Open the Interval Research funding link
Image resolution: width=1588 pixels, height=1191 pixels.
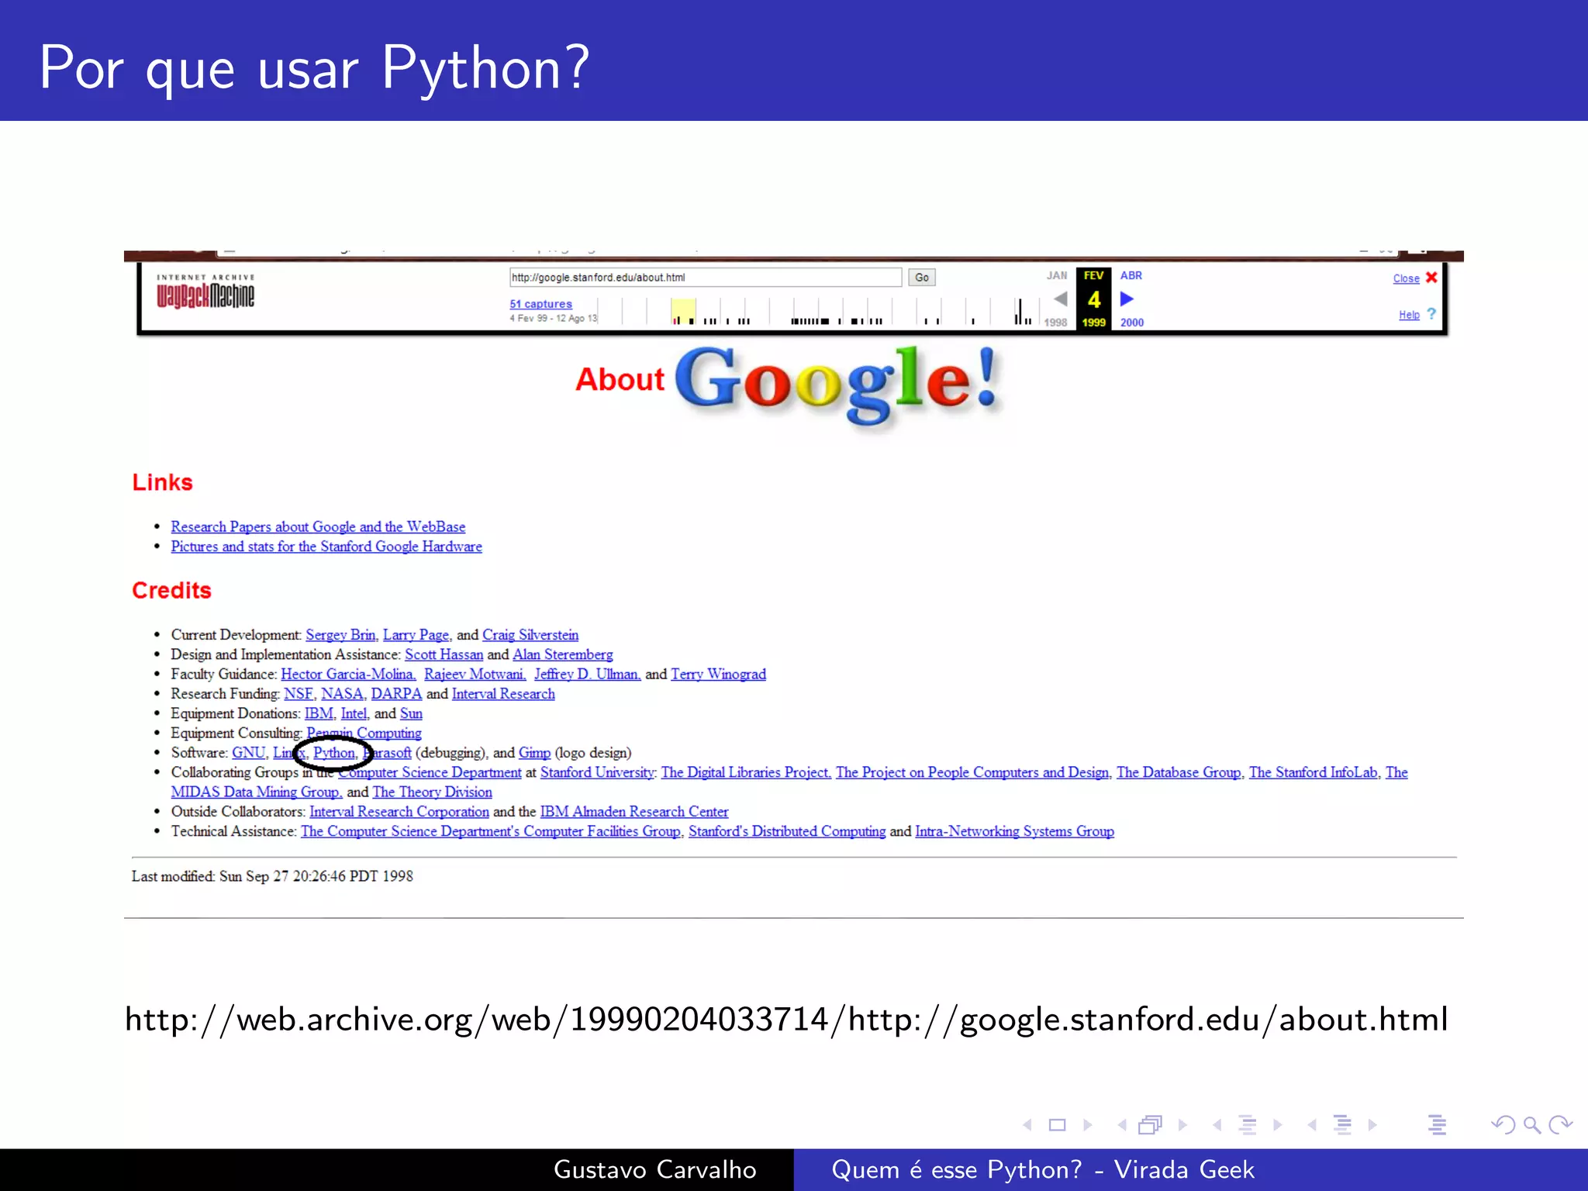pyautogui.click(x=503, y=694)
